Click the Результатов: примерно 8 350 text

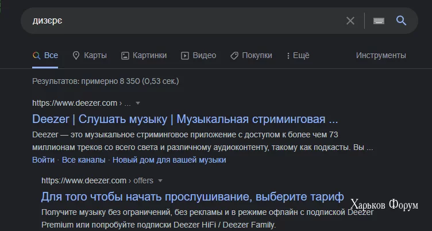[x=106, y=82]
